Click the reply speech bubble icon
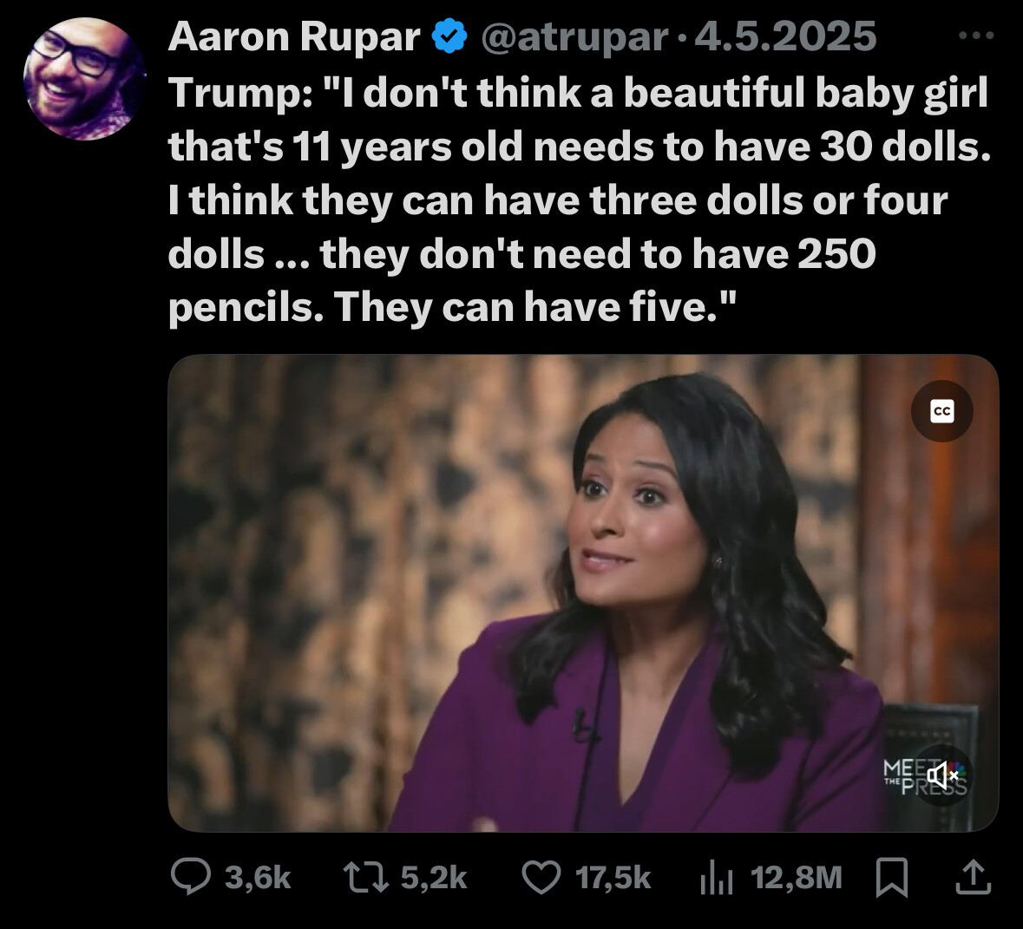Image resolution: width=1023 pixels, height=929 pixels. point(191,876)
